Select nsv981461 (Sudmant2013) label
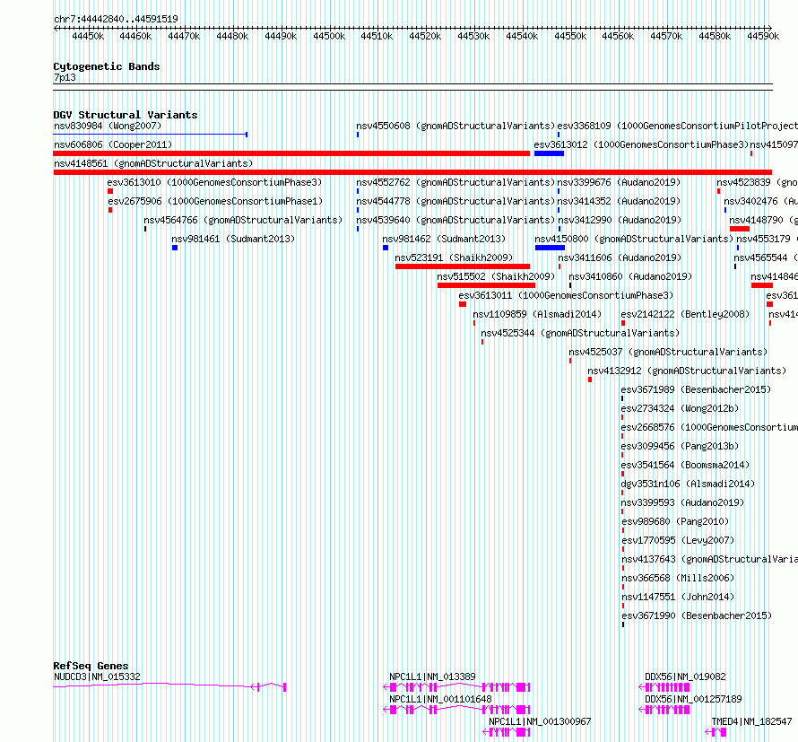 pyautogui.click(x=233, y=239)
